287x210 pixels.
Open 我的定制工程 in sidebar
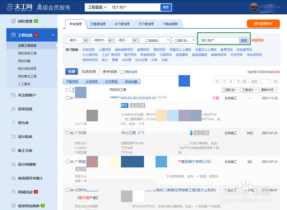pos(27,53)
